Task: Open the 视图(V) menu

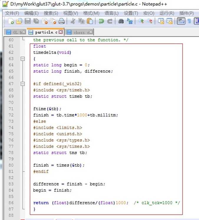Action: [x=71, y=13]
